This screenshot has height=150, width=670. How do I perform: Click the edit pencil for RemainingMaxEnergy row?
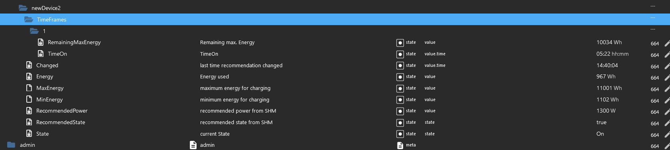(667, 43)
